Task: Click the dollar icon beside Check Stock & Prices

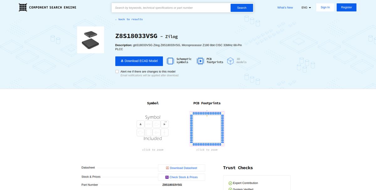Action: coord(166,177)
